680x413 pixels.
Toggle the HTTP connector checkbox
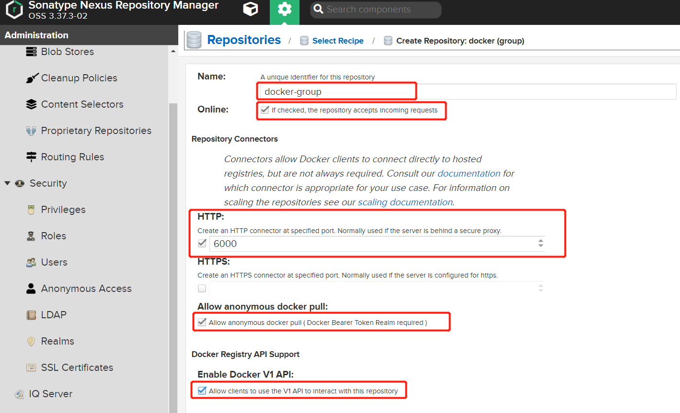pos(202,243)
